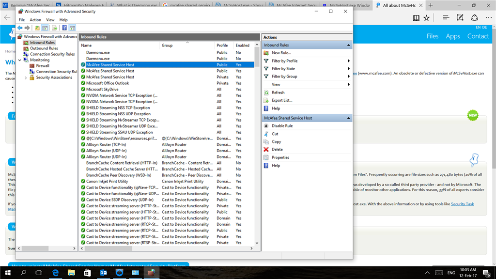The width and height of the screenshot is (496, 279).
Task: Open File Explorer from taskbar
Action: click(x=71, y=272)
